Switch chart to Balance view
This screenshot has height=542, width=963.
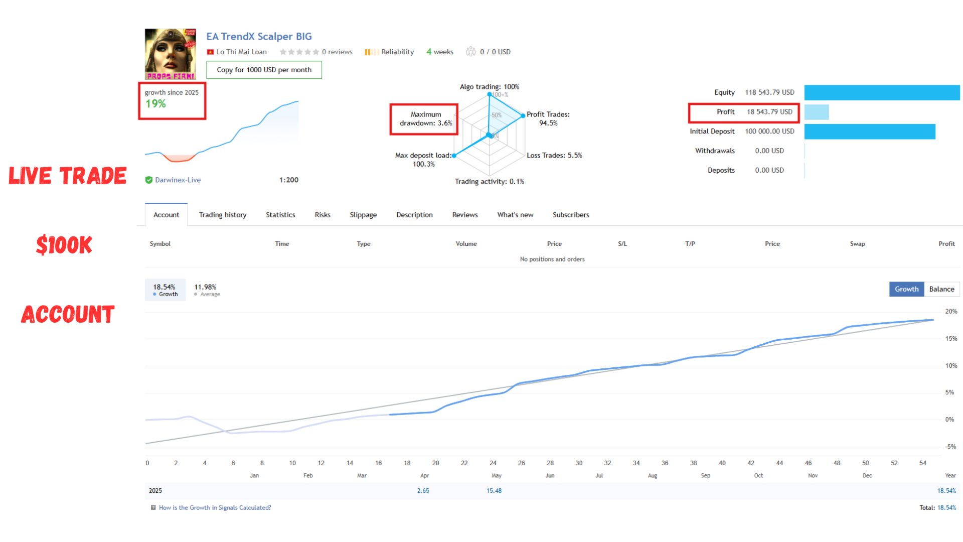941,289
